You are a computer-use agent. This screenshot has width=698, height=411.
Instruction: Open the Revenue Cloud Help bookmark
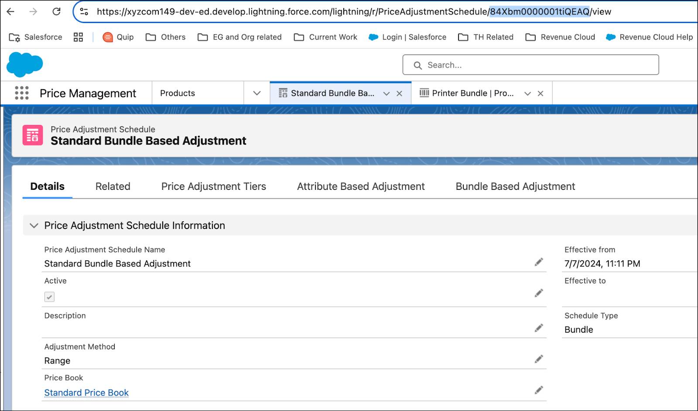click(649, 37)
